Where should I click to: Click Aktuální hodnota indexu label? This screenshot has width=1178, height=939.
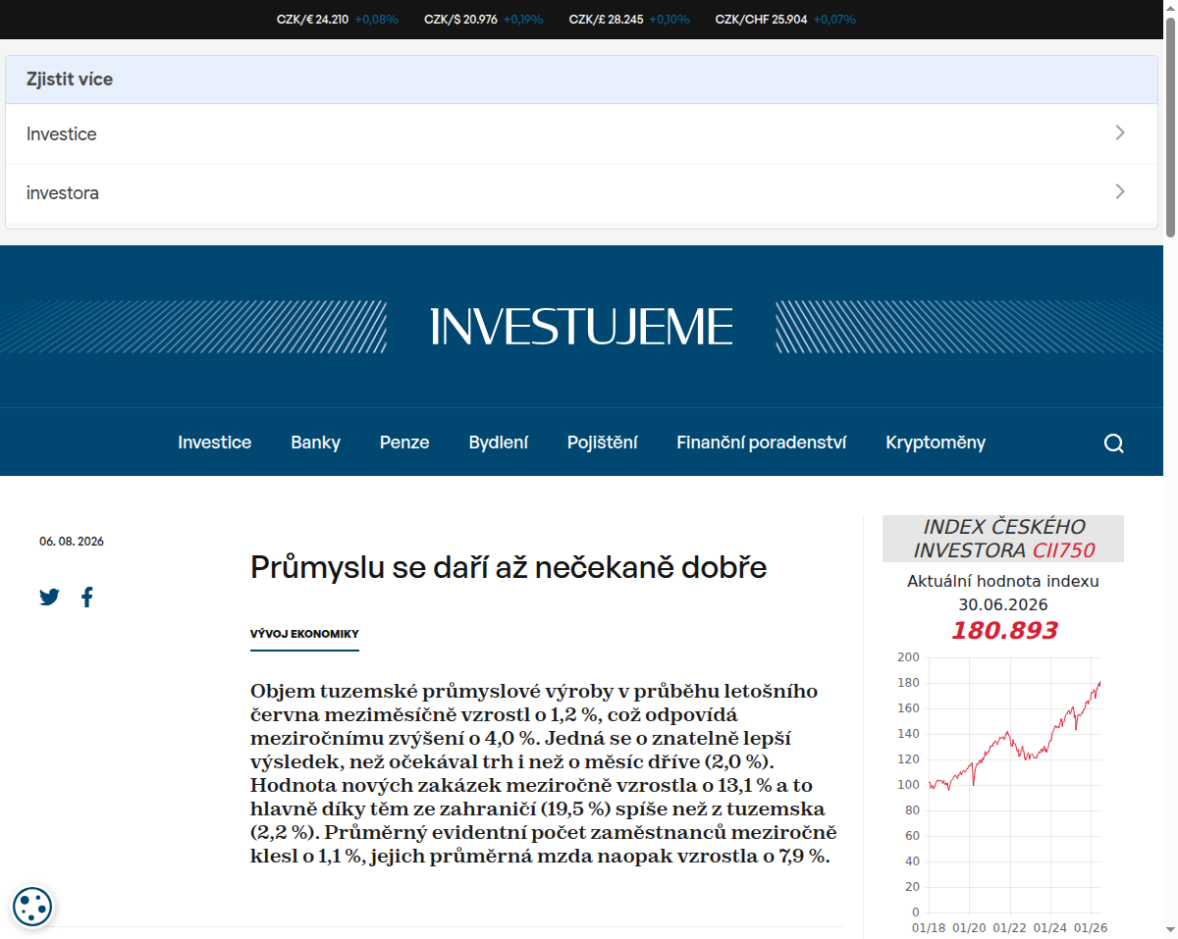pos(1003,581)
